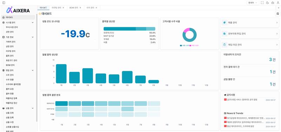281x132 pixels.
Task: Click the 3 건 count under 이탈내역 미 조치건
Action: pos(272,59)
